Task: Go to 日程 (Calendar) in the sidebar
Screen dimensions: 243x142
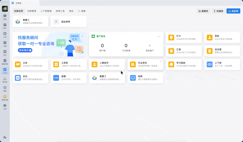Action: 5,43
